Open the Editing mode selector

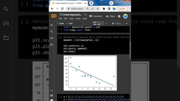tap(116, 24)
